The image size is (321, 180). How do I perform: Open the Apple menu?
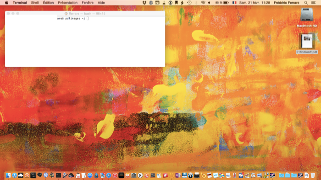[6, 3]
